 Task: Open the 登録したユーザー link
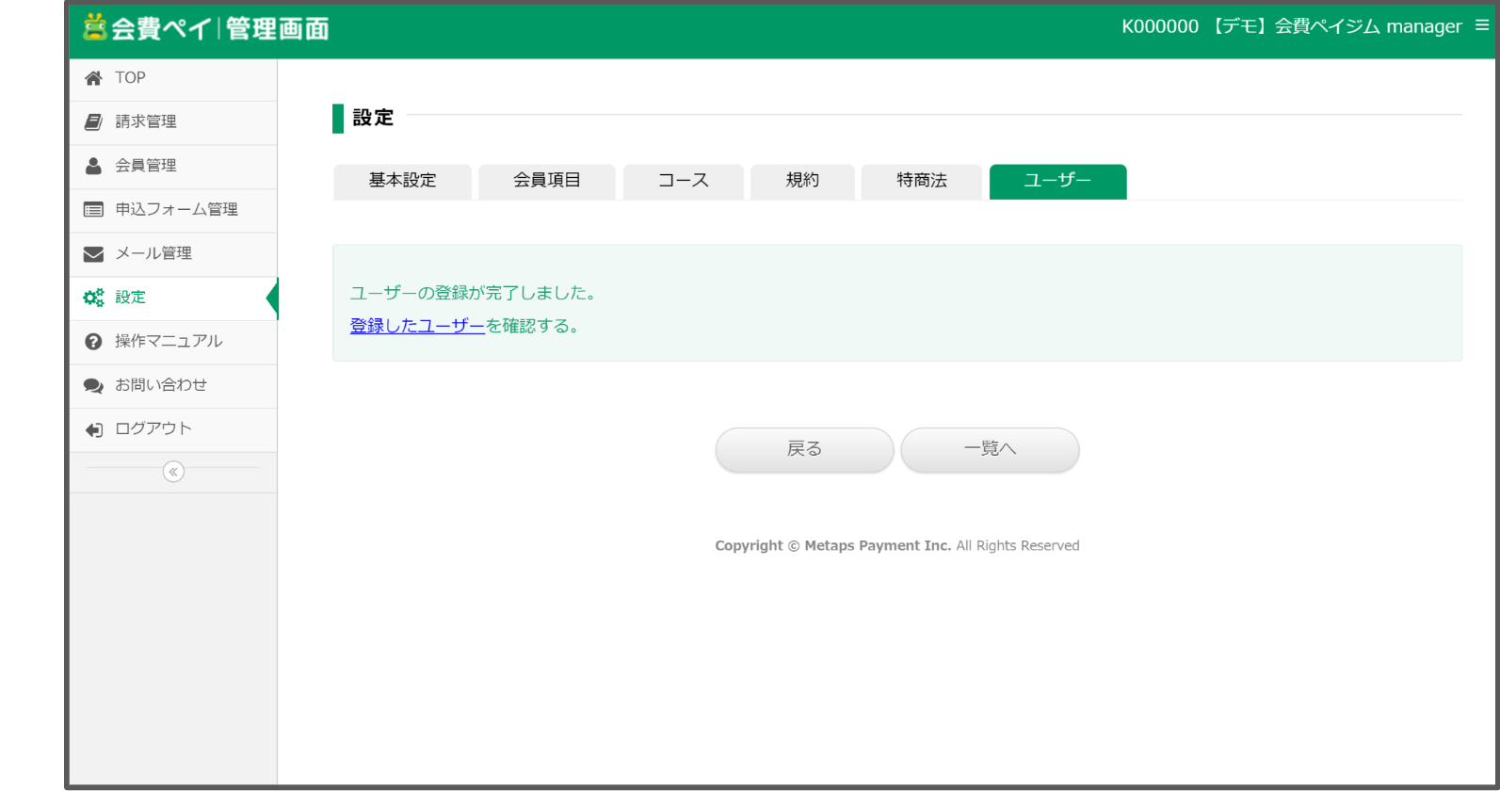coord(417,326)
